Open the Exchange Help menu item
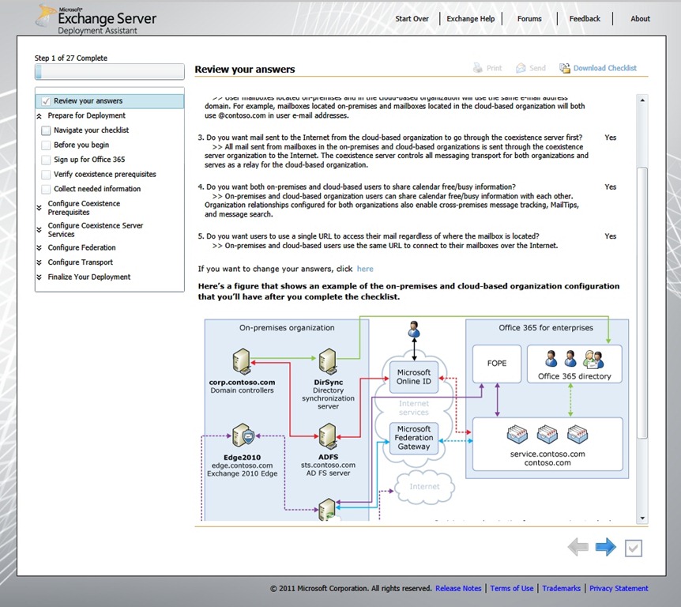The image size is (681, 607). [471, 19]
